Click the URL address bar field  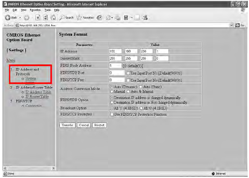pyautogui.click(x=124, y=25)
